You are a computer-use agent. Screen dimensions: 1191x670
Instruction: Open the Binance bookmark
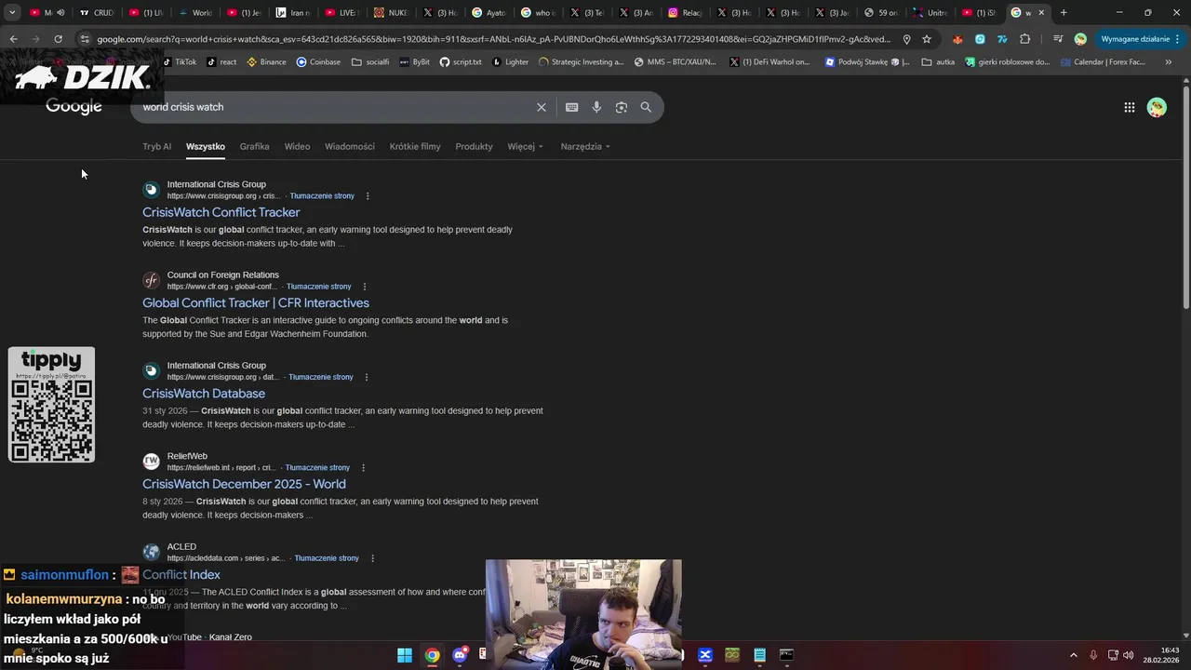266,62
